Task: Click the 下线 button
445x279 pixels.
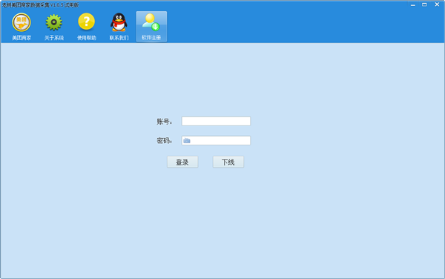Action: 228,162
